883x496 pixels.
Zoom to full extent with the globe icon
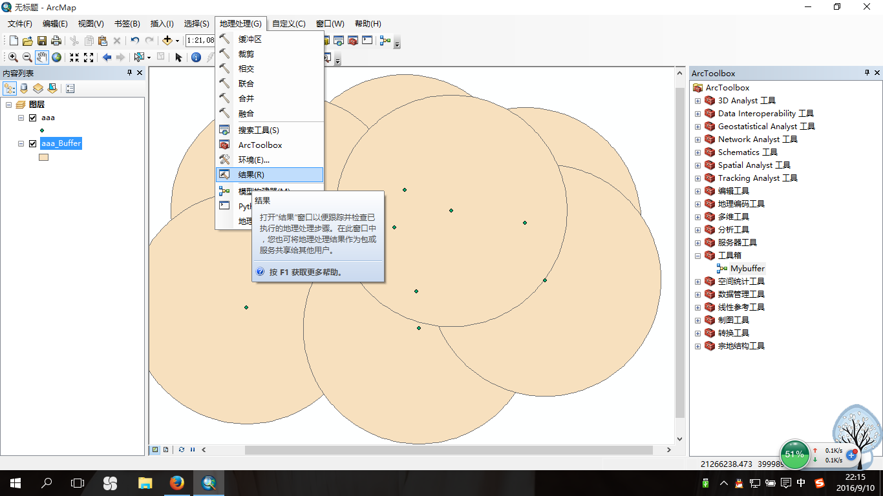(x=57, y=57)
